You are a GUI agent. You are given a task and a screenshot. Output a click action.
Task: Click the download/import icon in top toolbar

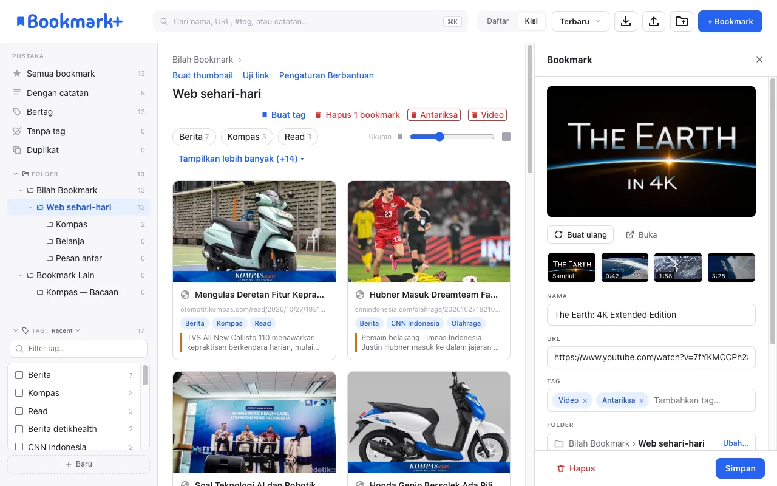tap(626, 21)
